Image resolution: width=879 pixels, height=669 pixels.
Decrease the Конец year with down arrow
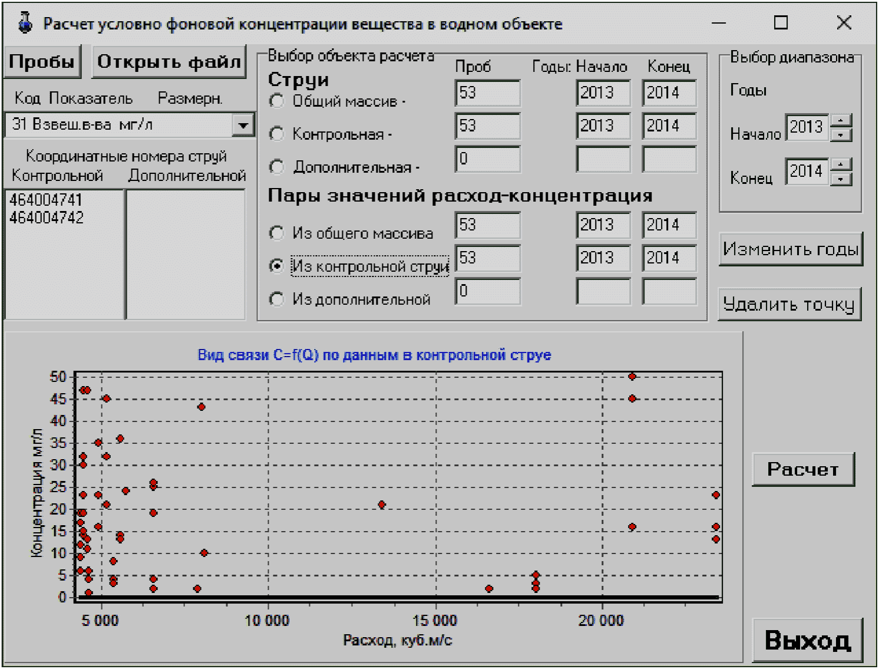coord(841,179)
